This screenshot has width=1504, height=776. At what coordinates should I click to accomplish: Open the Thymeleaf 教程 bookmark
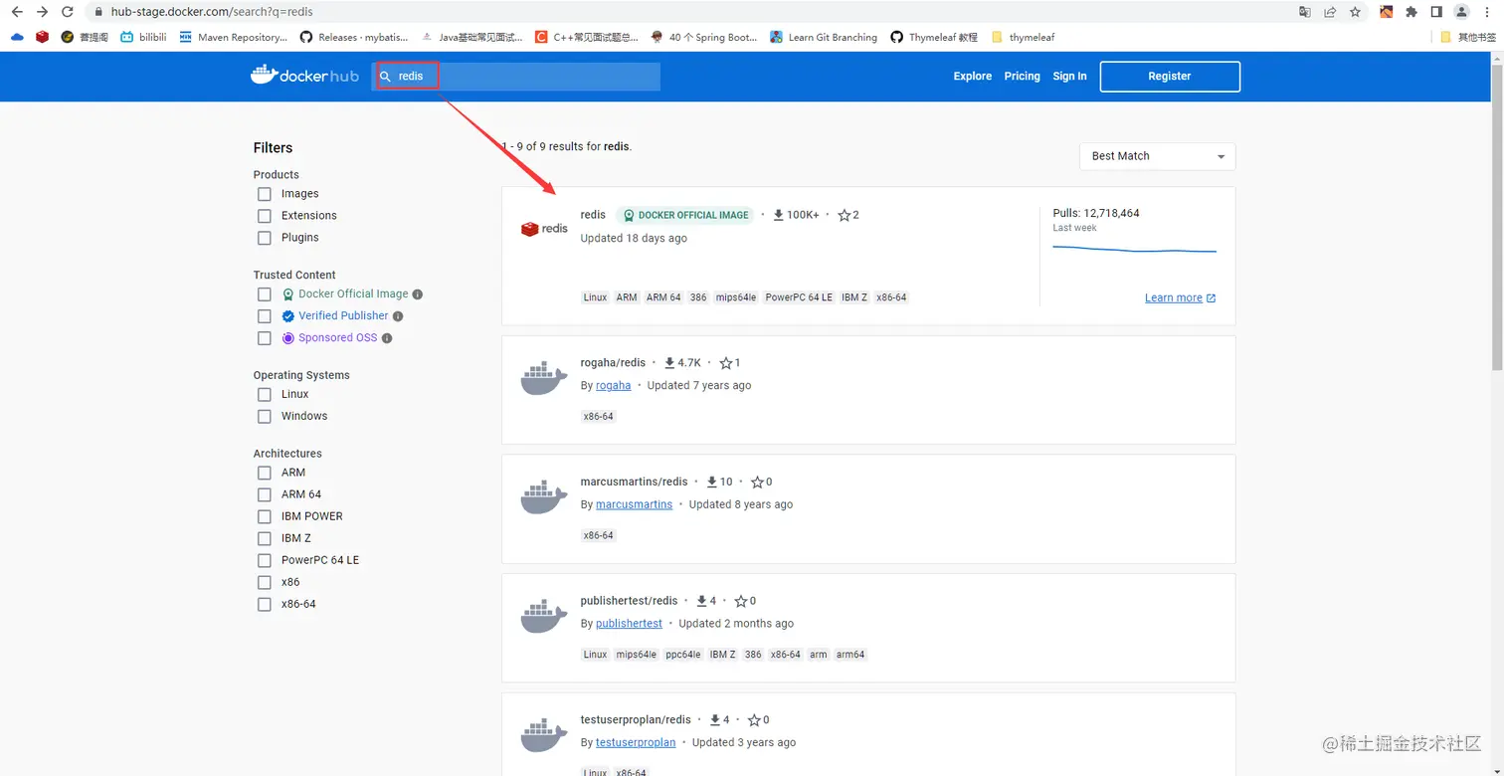[x=934, y=37]
